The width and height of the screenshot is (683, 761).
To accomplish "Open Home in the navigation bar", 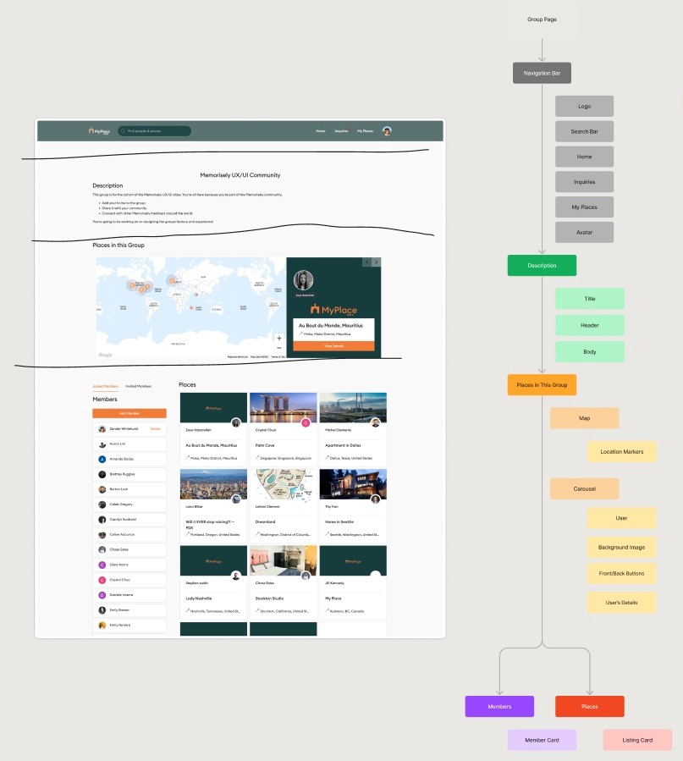I will click(x=321, y=131).
